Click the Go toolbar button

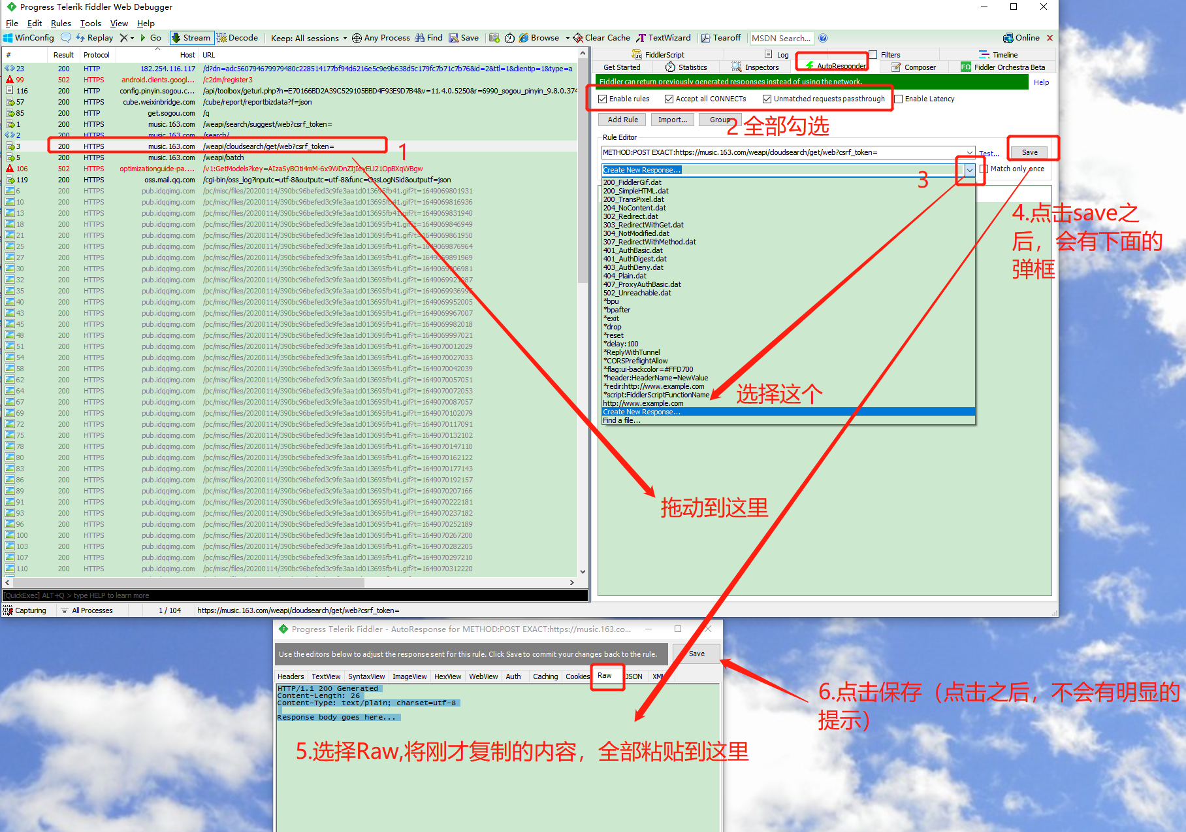tap(151, 38)
